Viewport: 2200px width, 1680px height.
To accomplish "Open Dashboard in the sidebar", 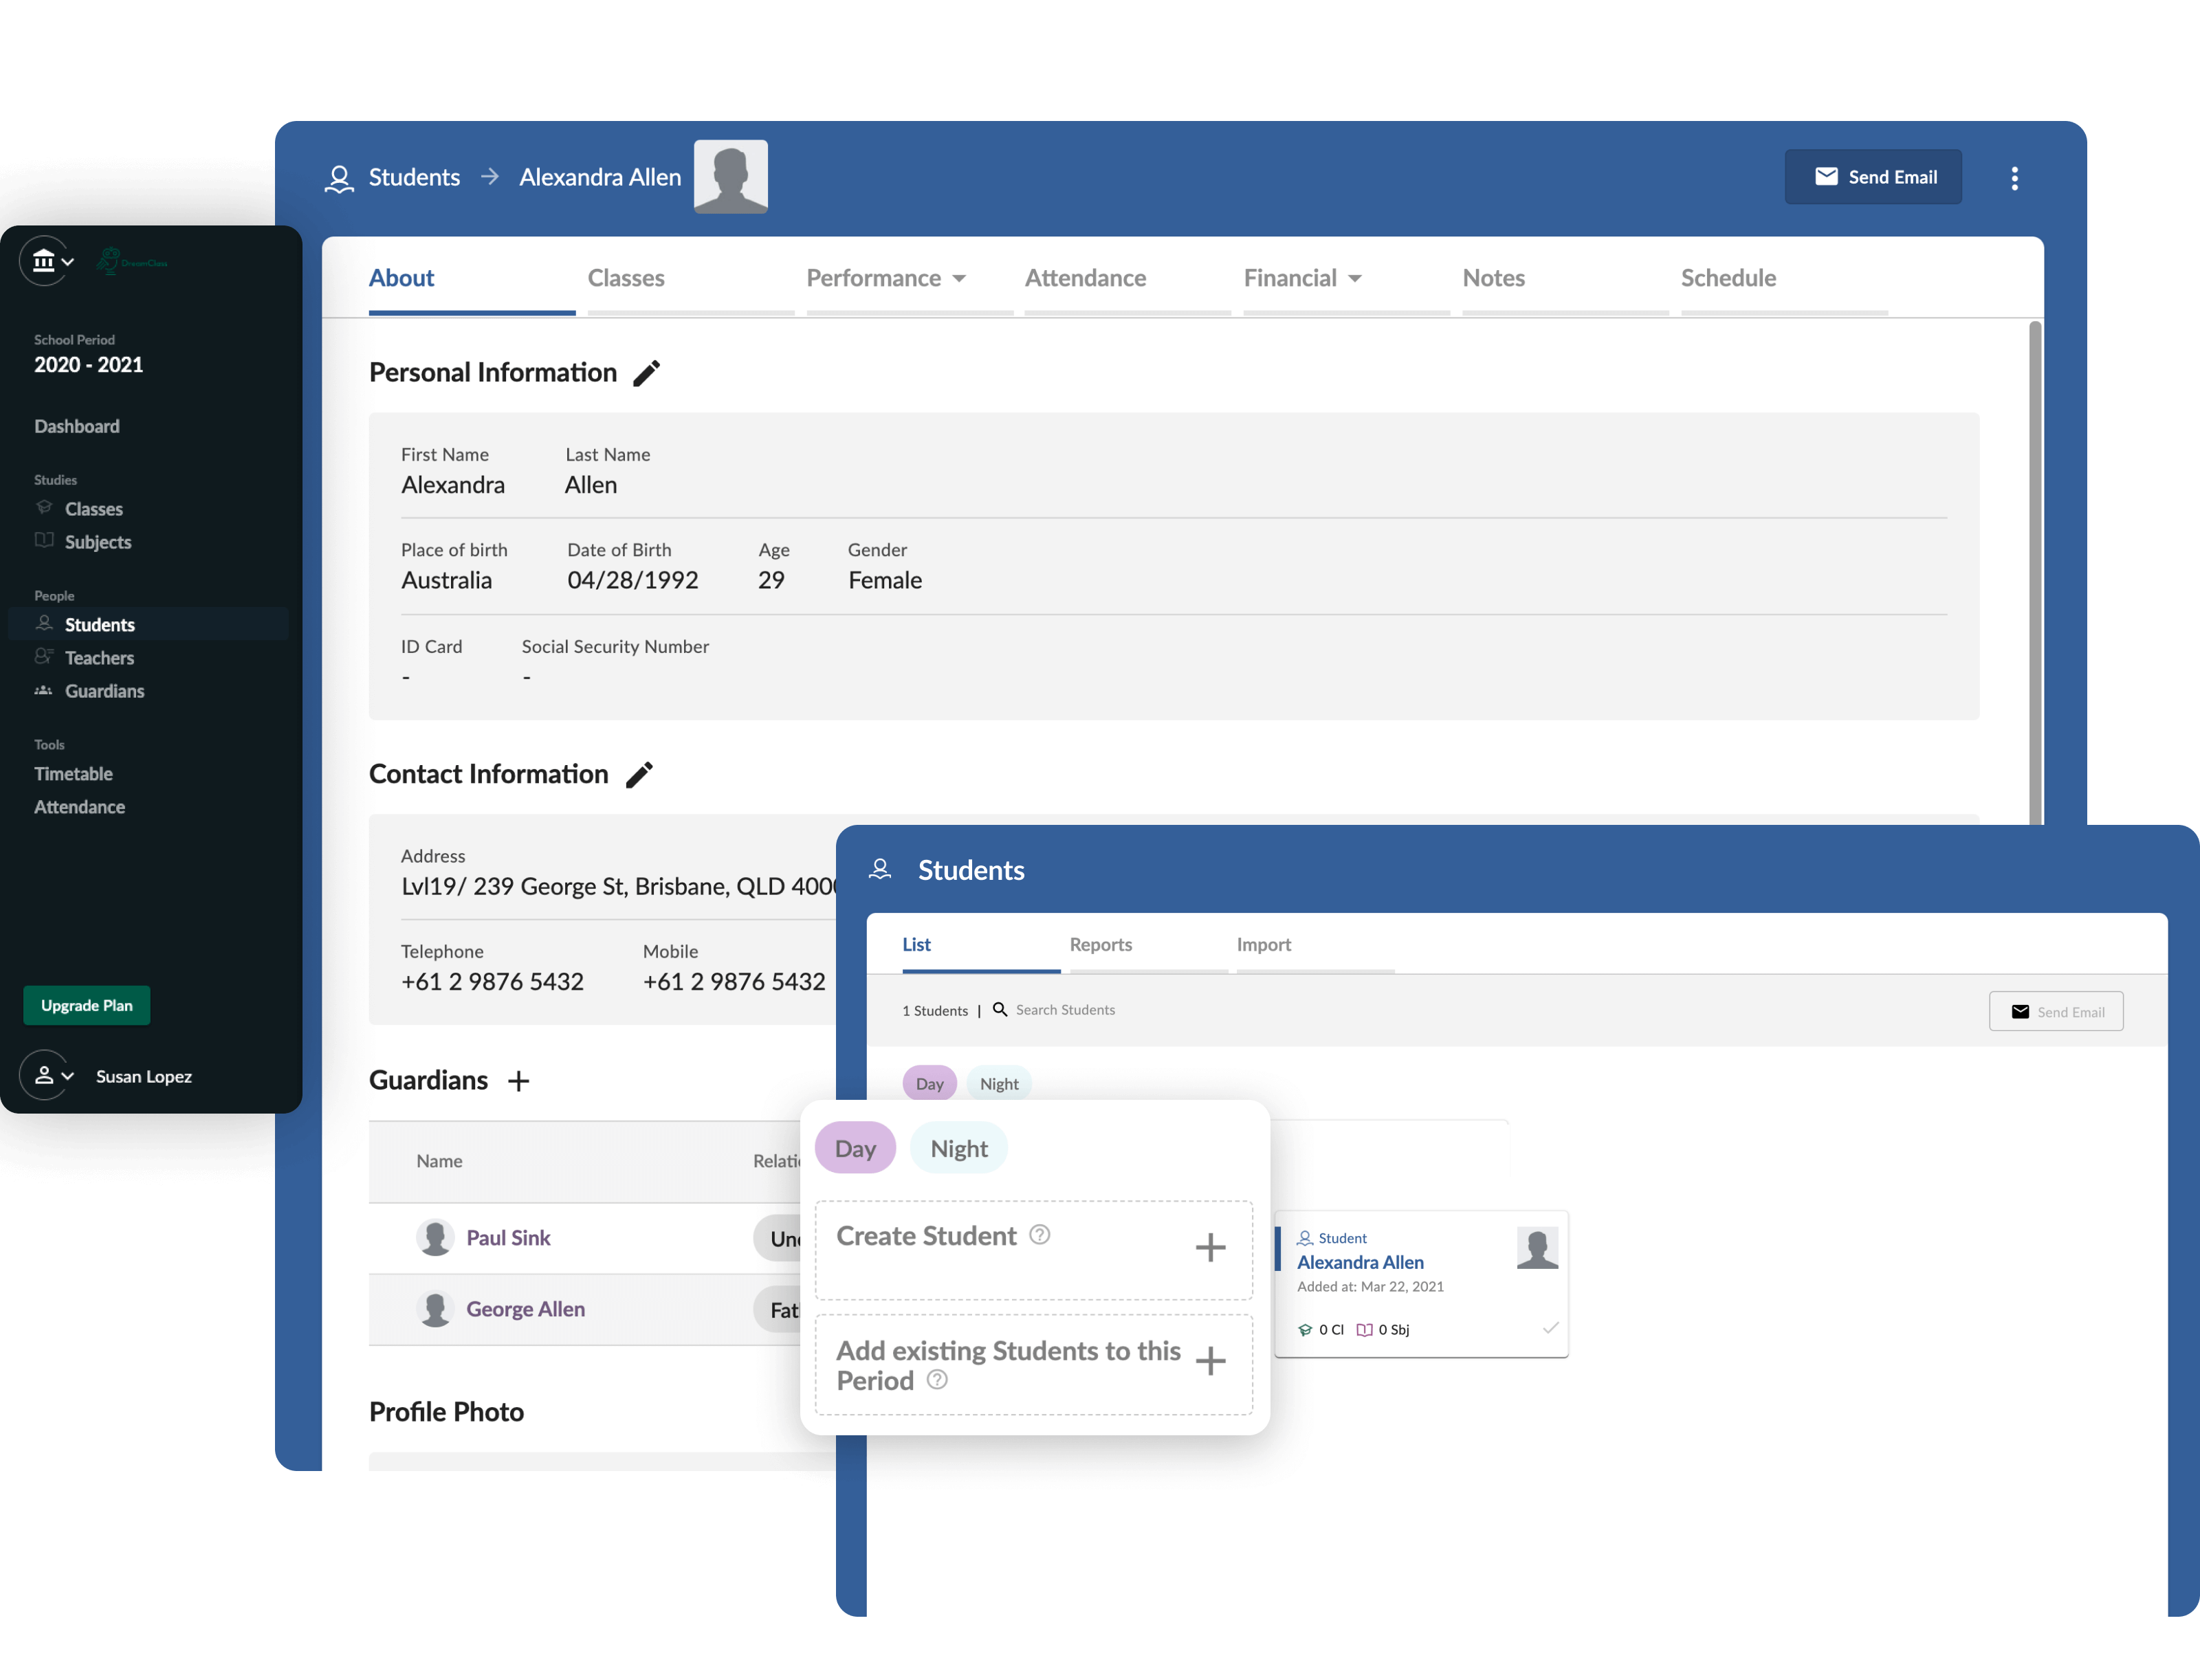I will click(77, 426).
